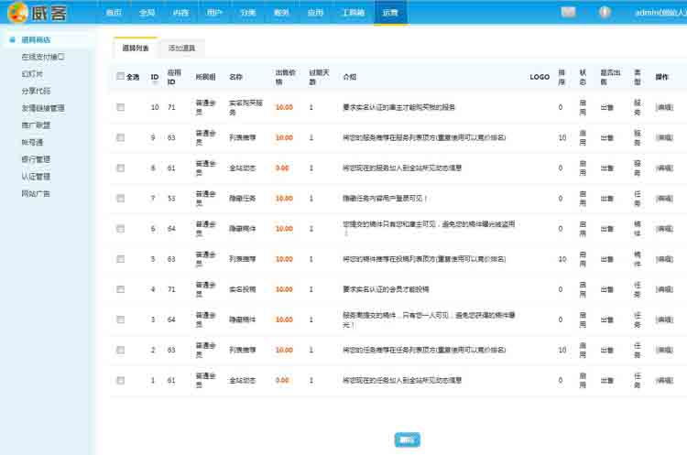Viewport: 687px width, 455px height.
Task: Open the mail envelope icon in header
Action: pyautogui.click(x=568, y=12)
